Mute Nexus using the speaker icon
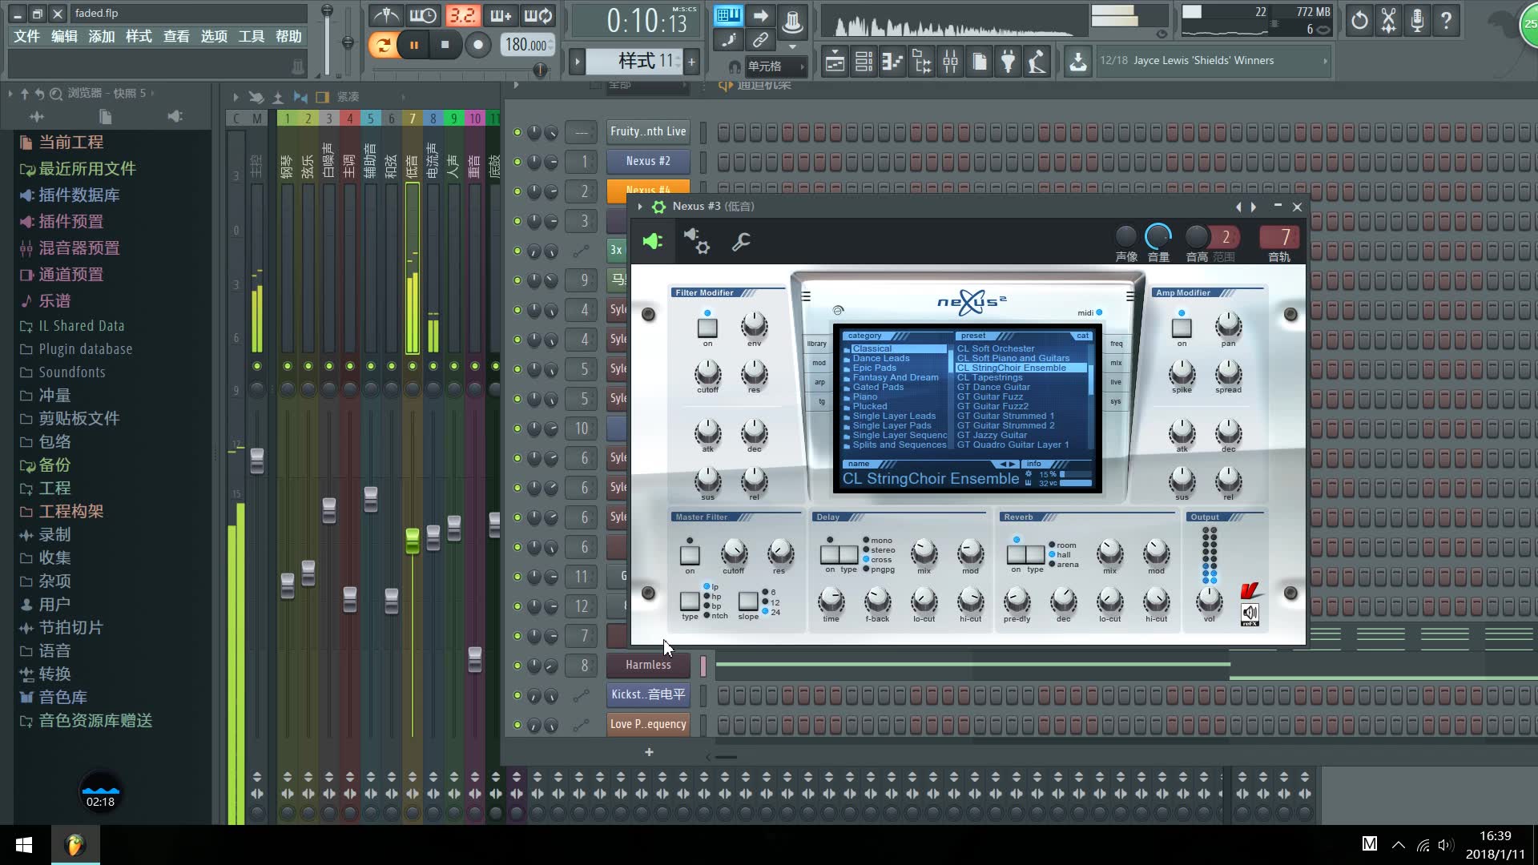The height and width of the screenshot is (865, 1538). (653, 242)
